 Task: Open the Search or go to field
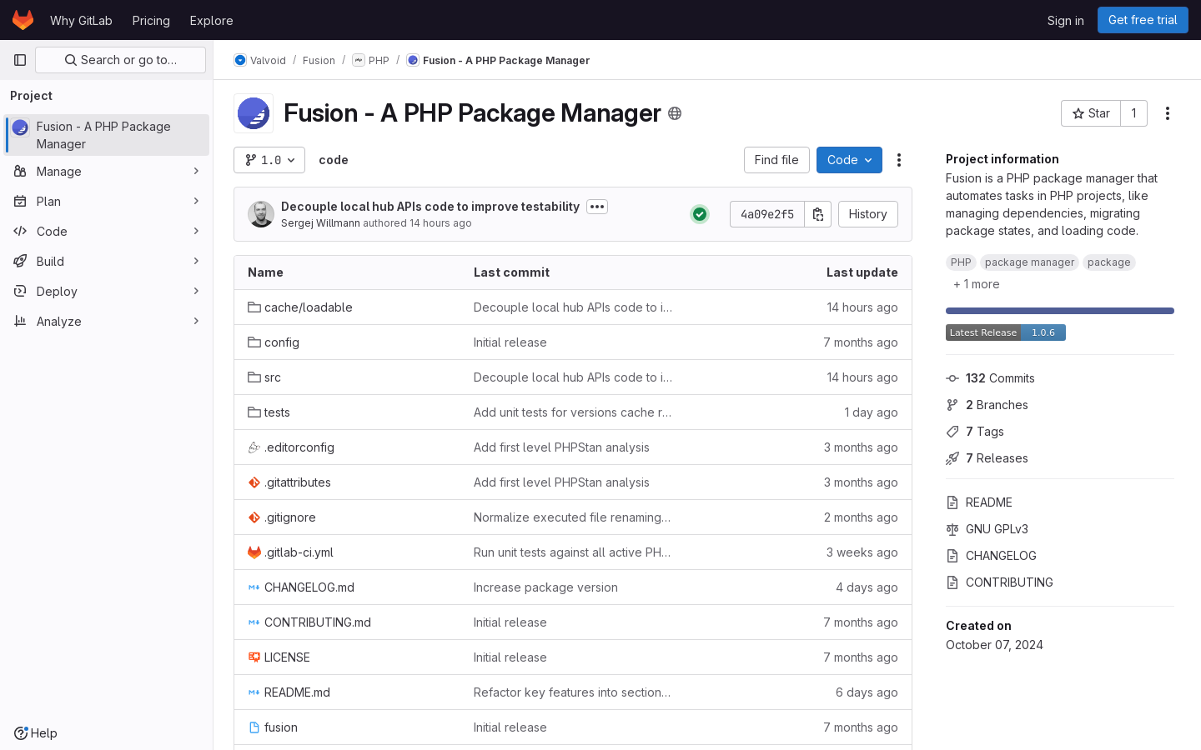point(120,60)
